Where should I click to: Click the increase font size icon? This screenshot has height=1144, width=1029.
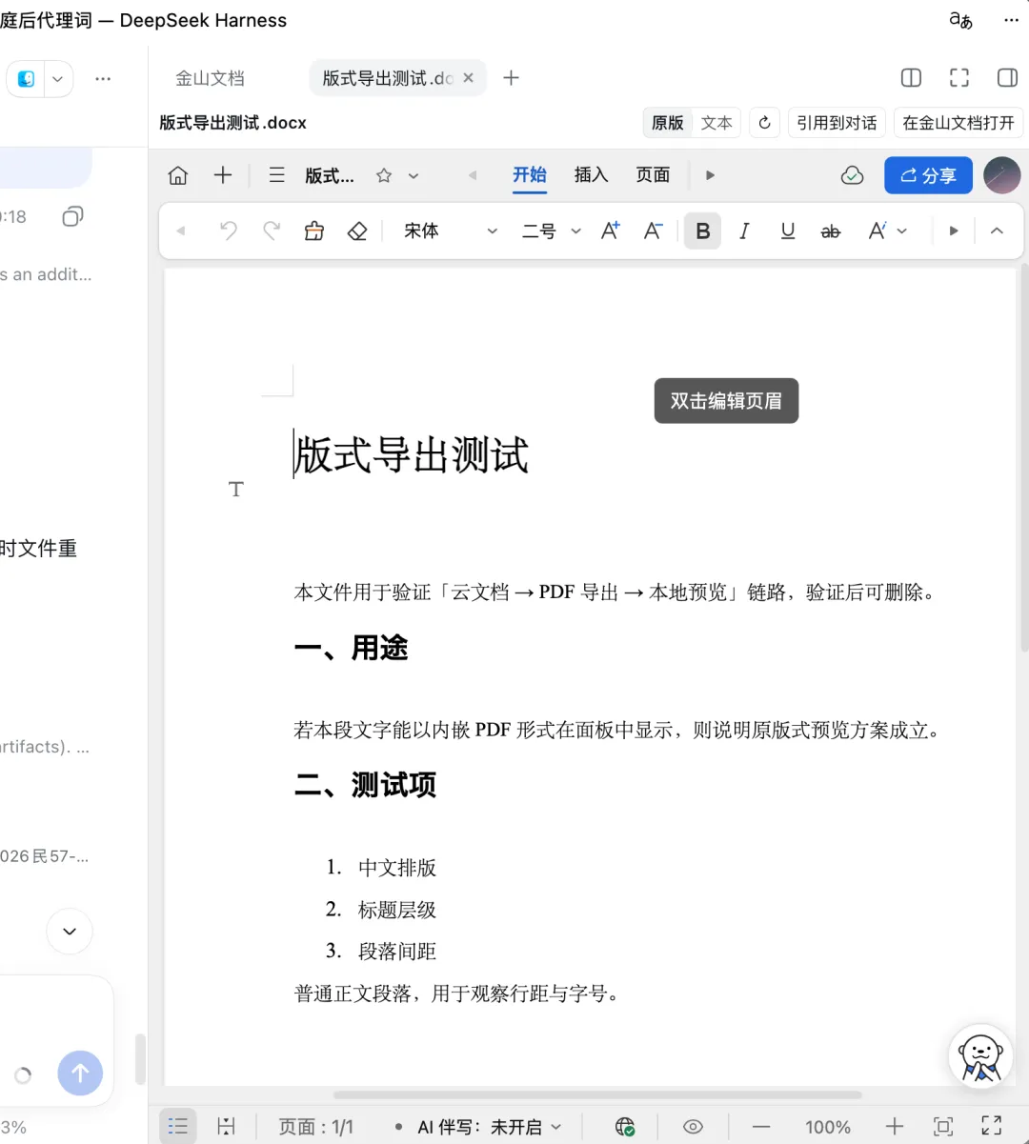[x=611, y=231]
